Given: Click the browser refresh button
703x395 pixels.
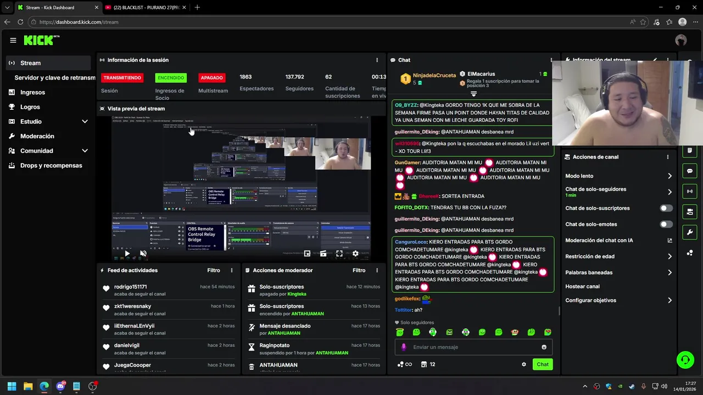Looking at the screenshot, I should tap(20, 22).
